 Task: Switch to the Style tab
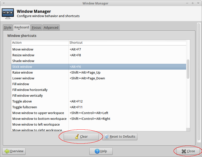tap(8, 28)
